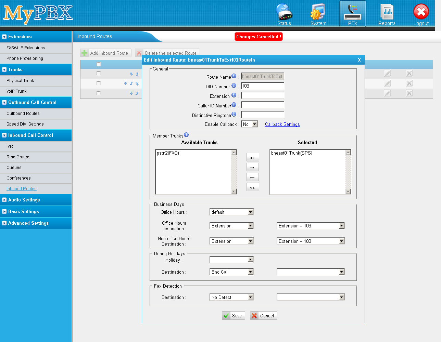Save the inbound route changes
The height and width of the screenshot is (342, 441).
click(x=233, y=316)
